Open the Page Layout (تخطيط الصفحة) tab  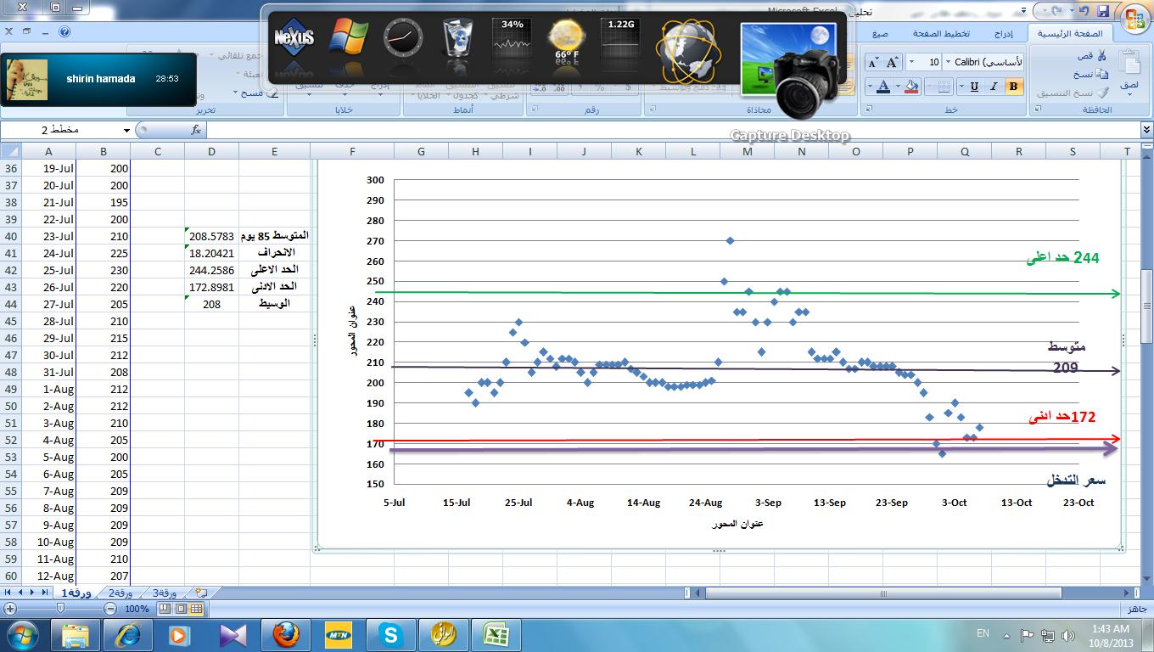(x=941, y=34)
